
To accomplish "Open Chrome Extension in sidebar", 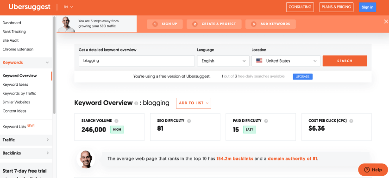I will (x=18, y=49).
